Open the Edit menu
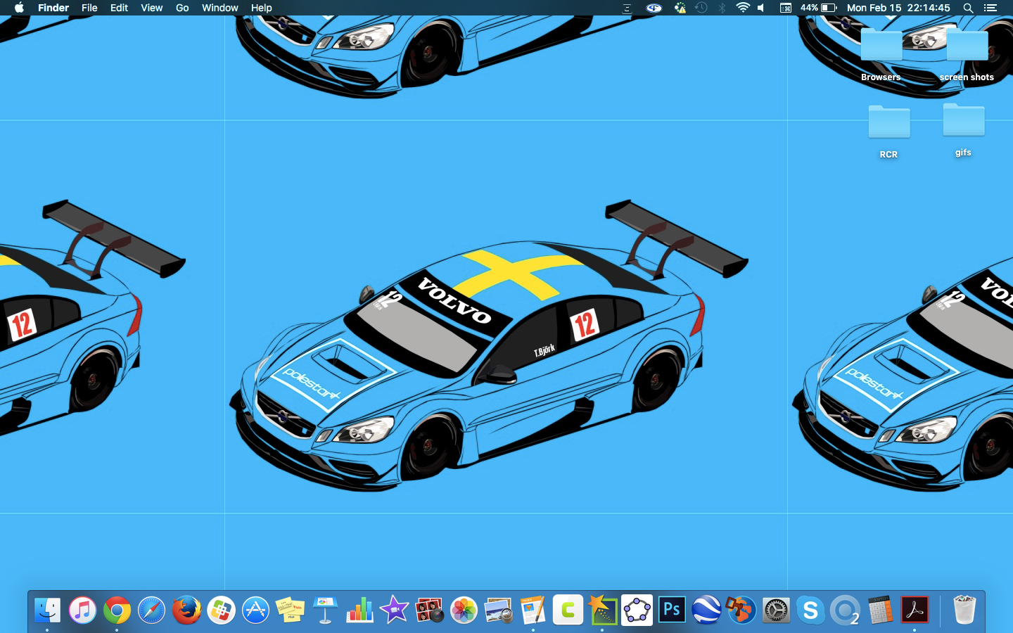 [119, 8]
